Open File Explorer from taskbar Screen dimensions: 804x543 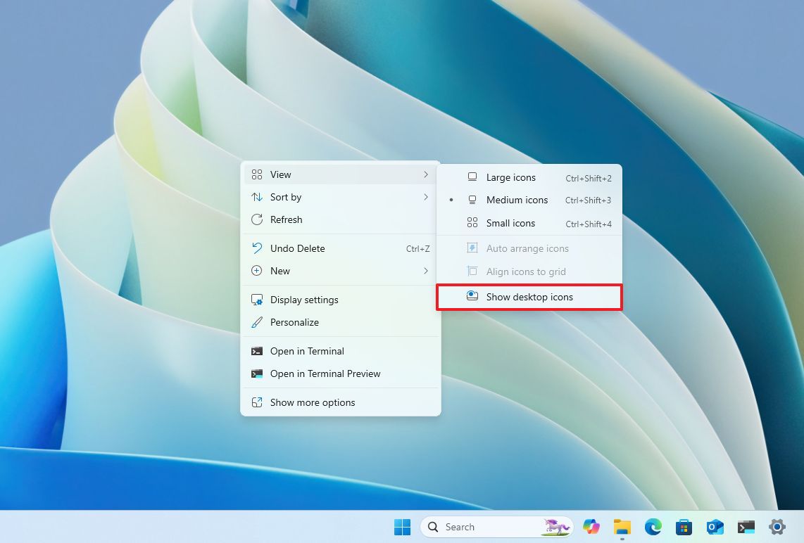[622, 527]
